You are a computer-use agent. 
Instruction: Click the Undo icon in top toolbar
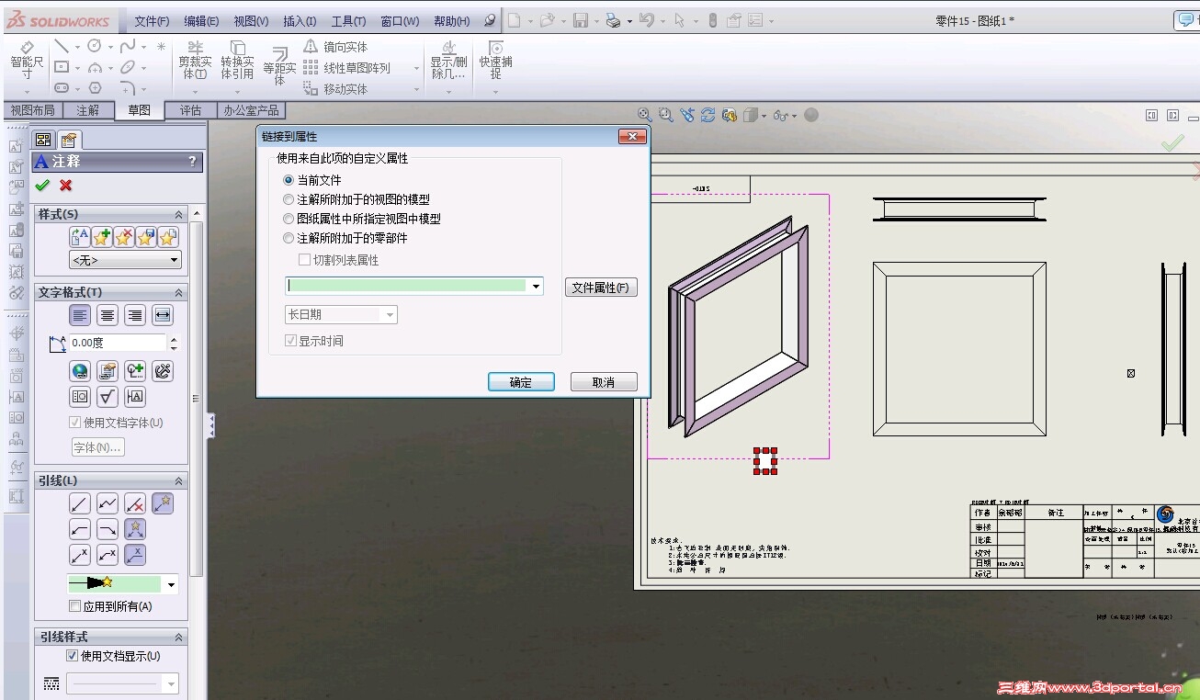pos(647,20)
